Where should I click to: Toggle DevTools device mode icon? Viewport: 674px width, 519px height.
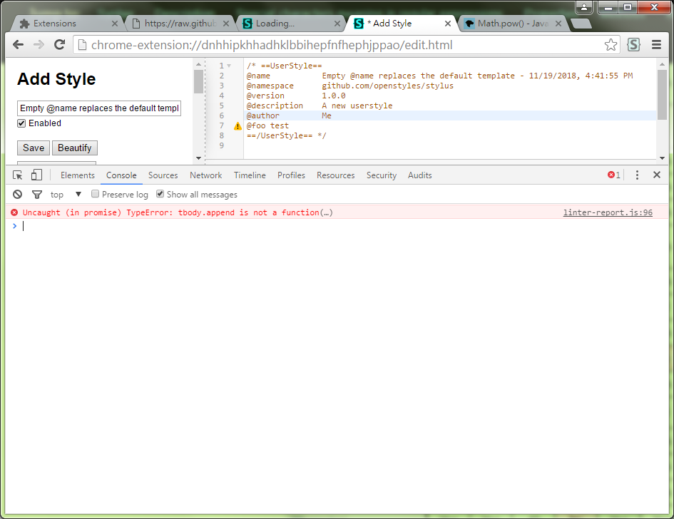point(36,175)
